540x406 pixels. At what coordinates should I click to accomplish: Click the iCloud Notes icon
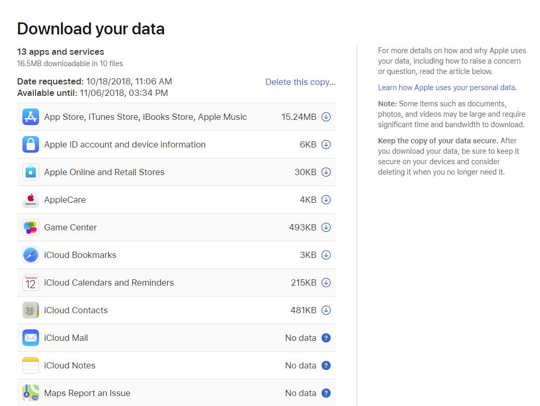(x=31, y=365)
